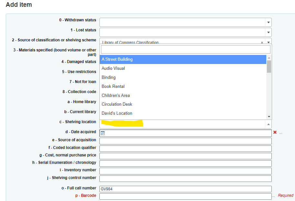The height and width of the screenshot is (201, 295).
Task: Click the dropdown list scroll up arrow
Action: [269, 58]
